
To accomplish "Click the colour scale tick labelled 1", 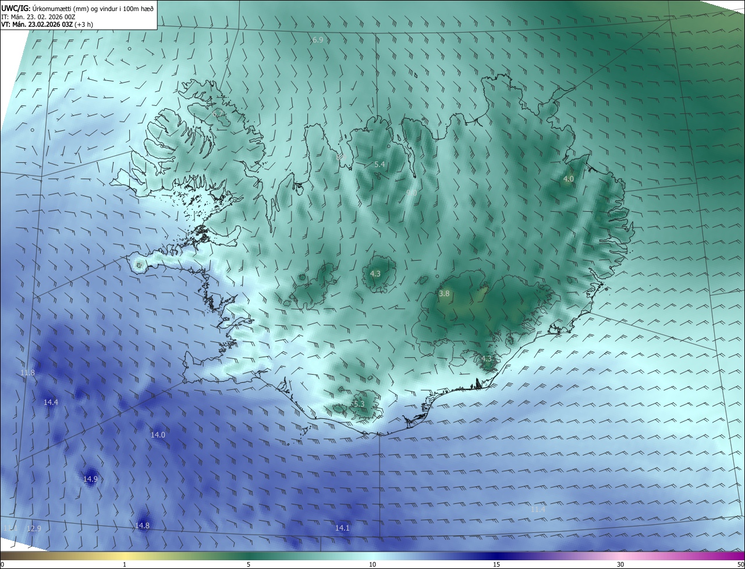I will [125, 564].
